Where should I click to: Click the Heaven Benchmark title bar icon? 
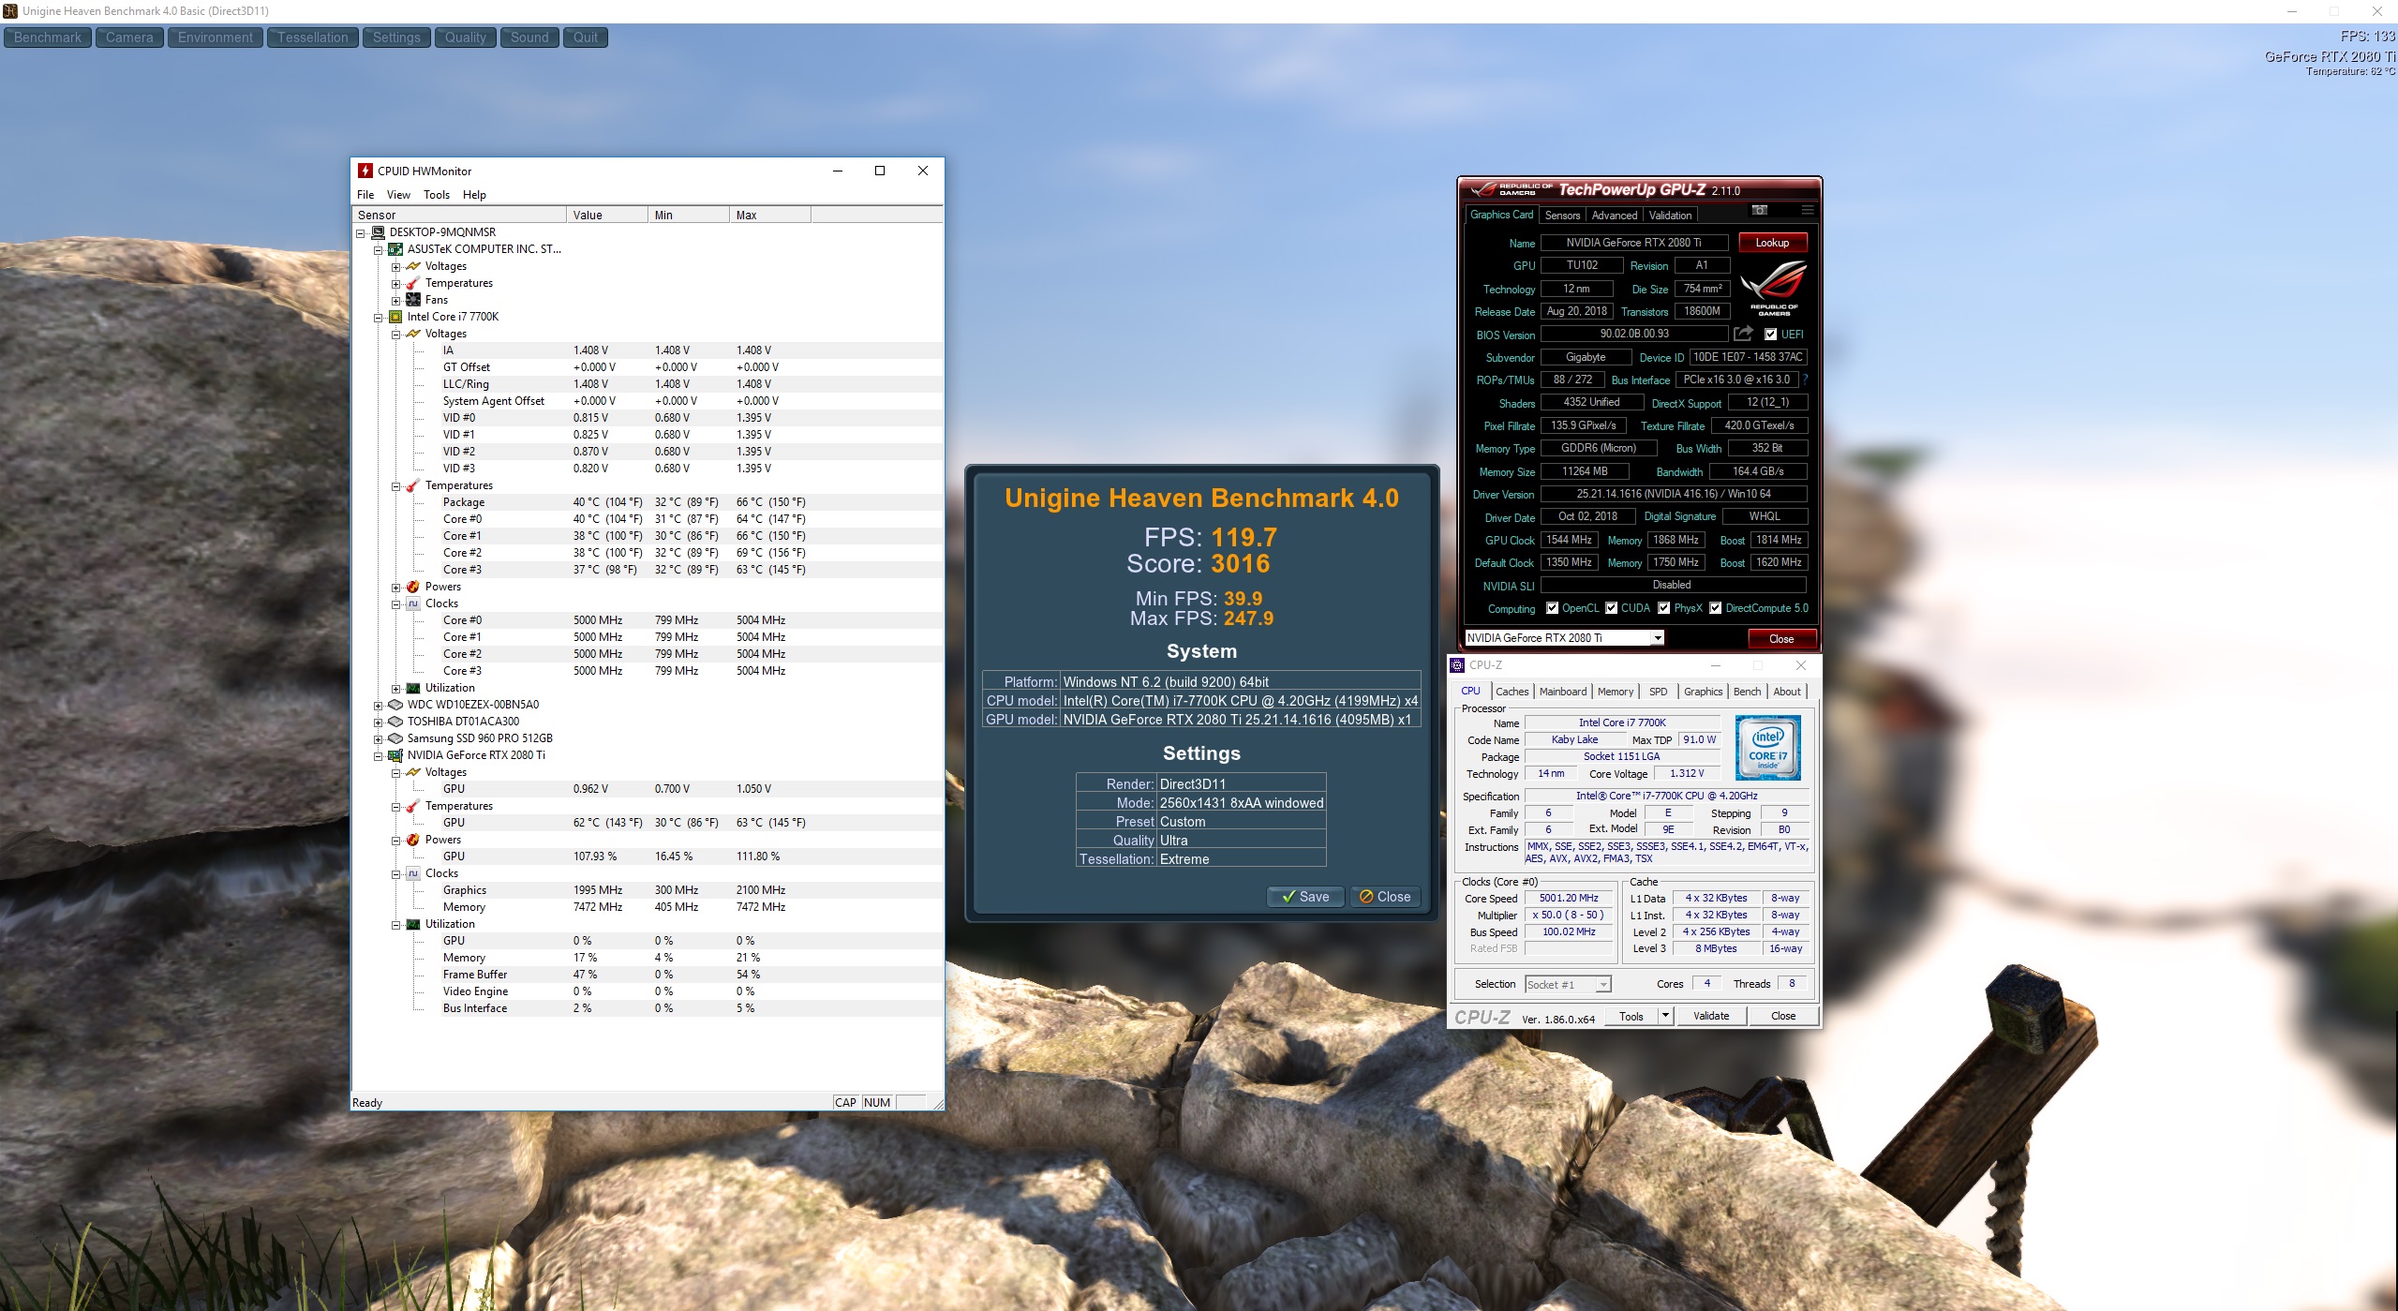point(10,11)
